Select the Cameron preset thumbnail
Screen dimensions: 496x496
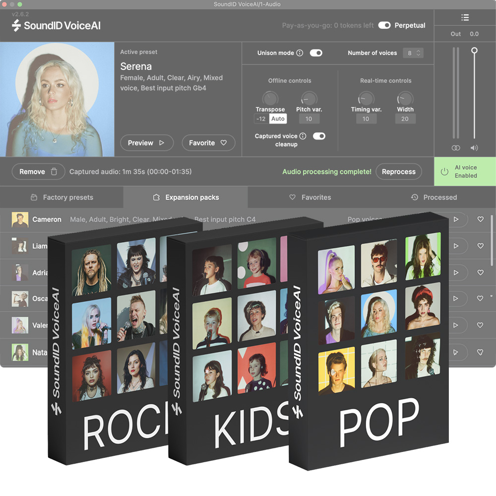tap(20, 220)
